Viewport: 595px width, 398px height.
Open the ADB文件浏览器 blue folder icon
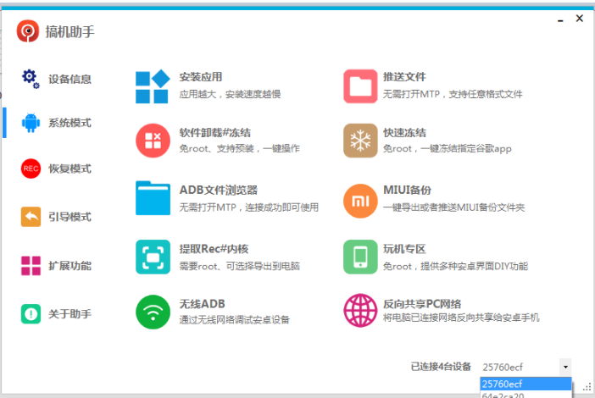153,198
